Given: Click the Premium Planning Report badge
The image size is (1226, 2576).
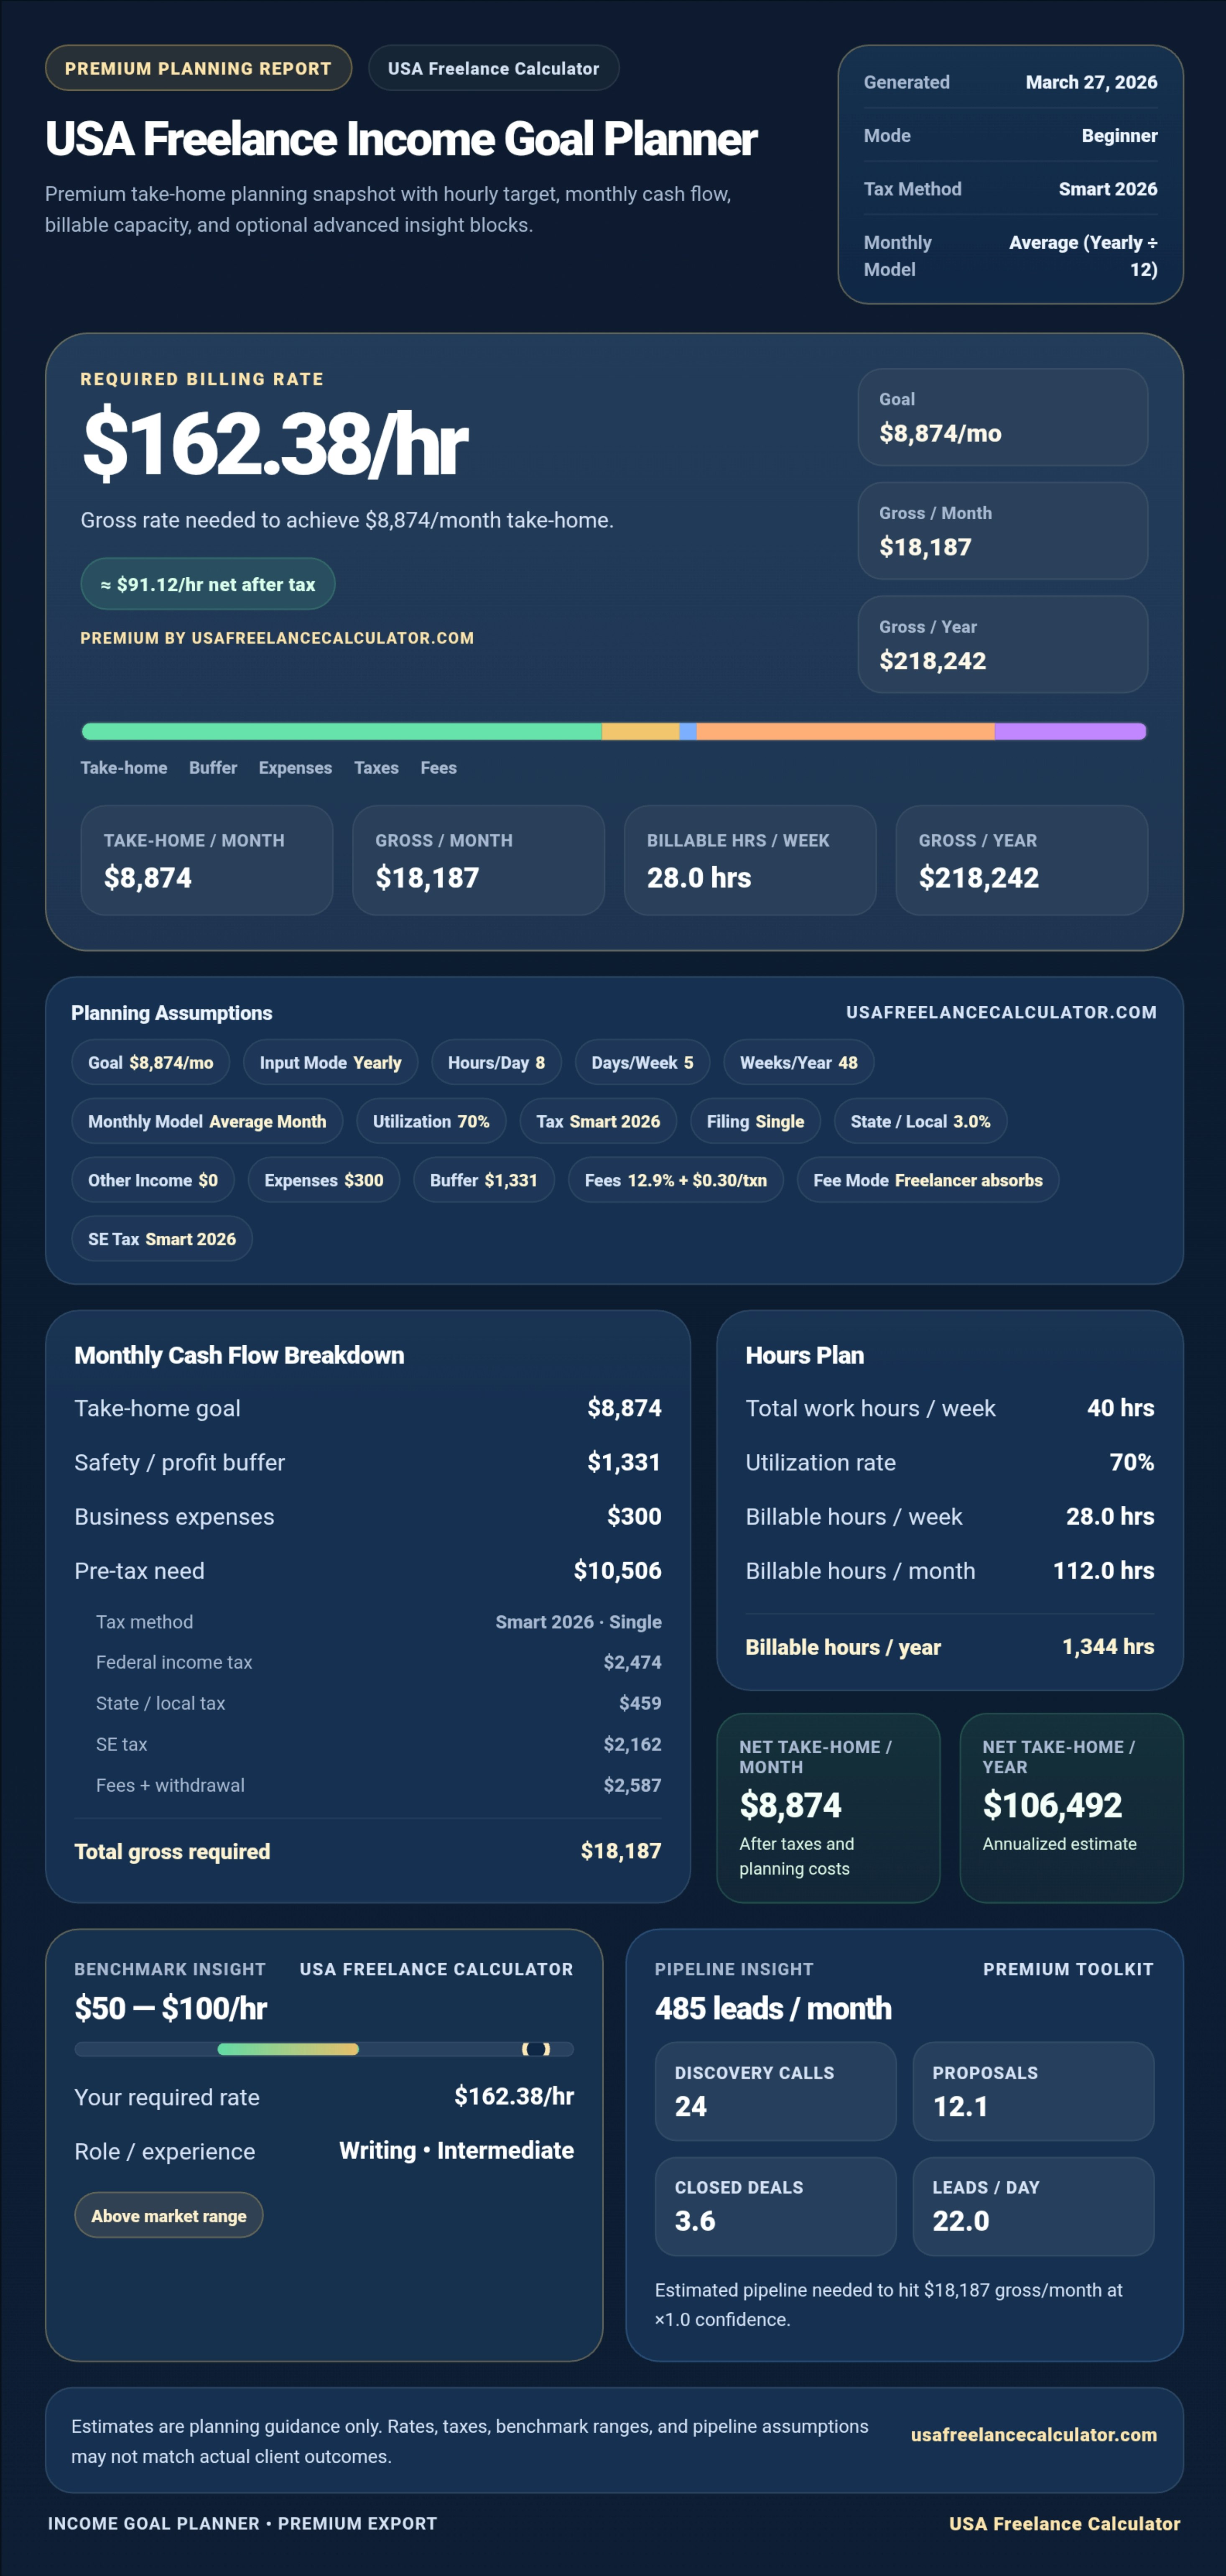Looking at the screenshot, I should click(198, 68).
